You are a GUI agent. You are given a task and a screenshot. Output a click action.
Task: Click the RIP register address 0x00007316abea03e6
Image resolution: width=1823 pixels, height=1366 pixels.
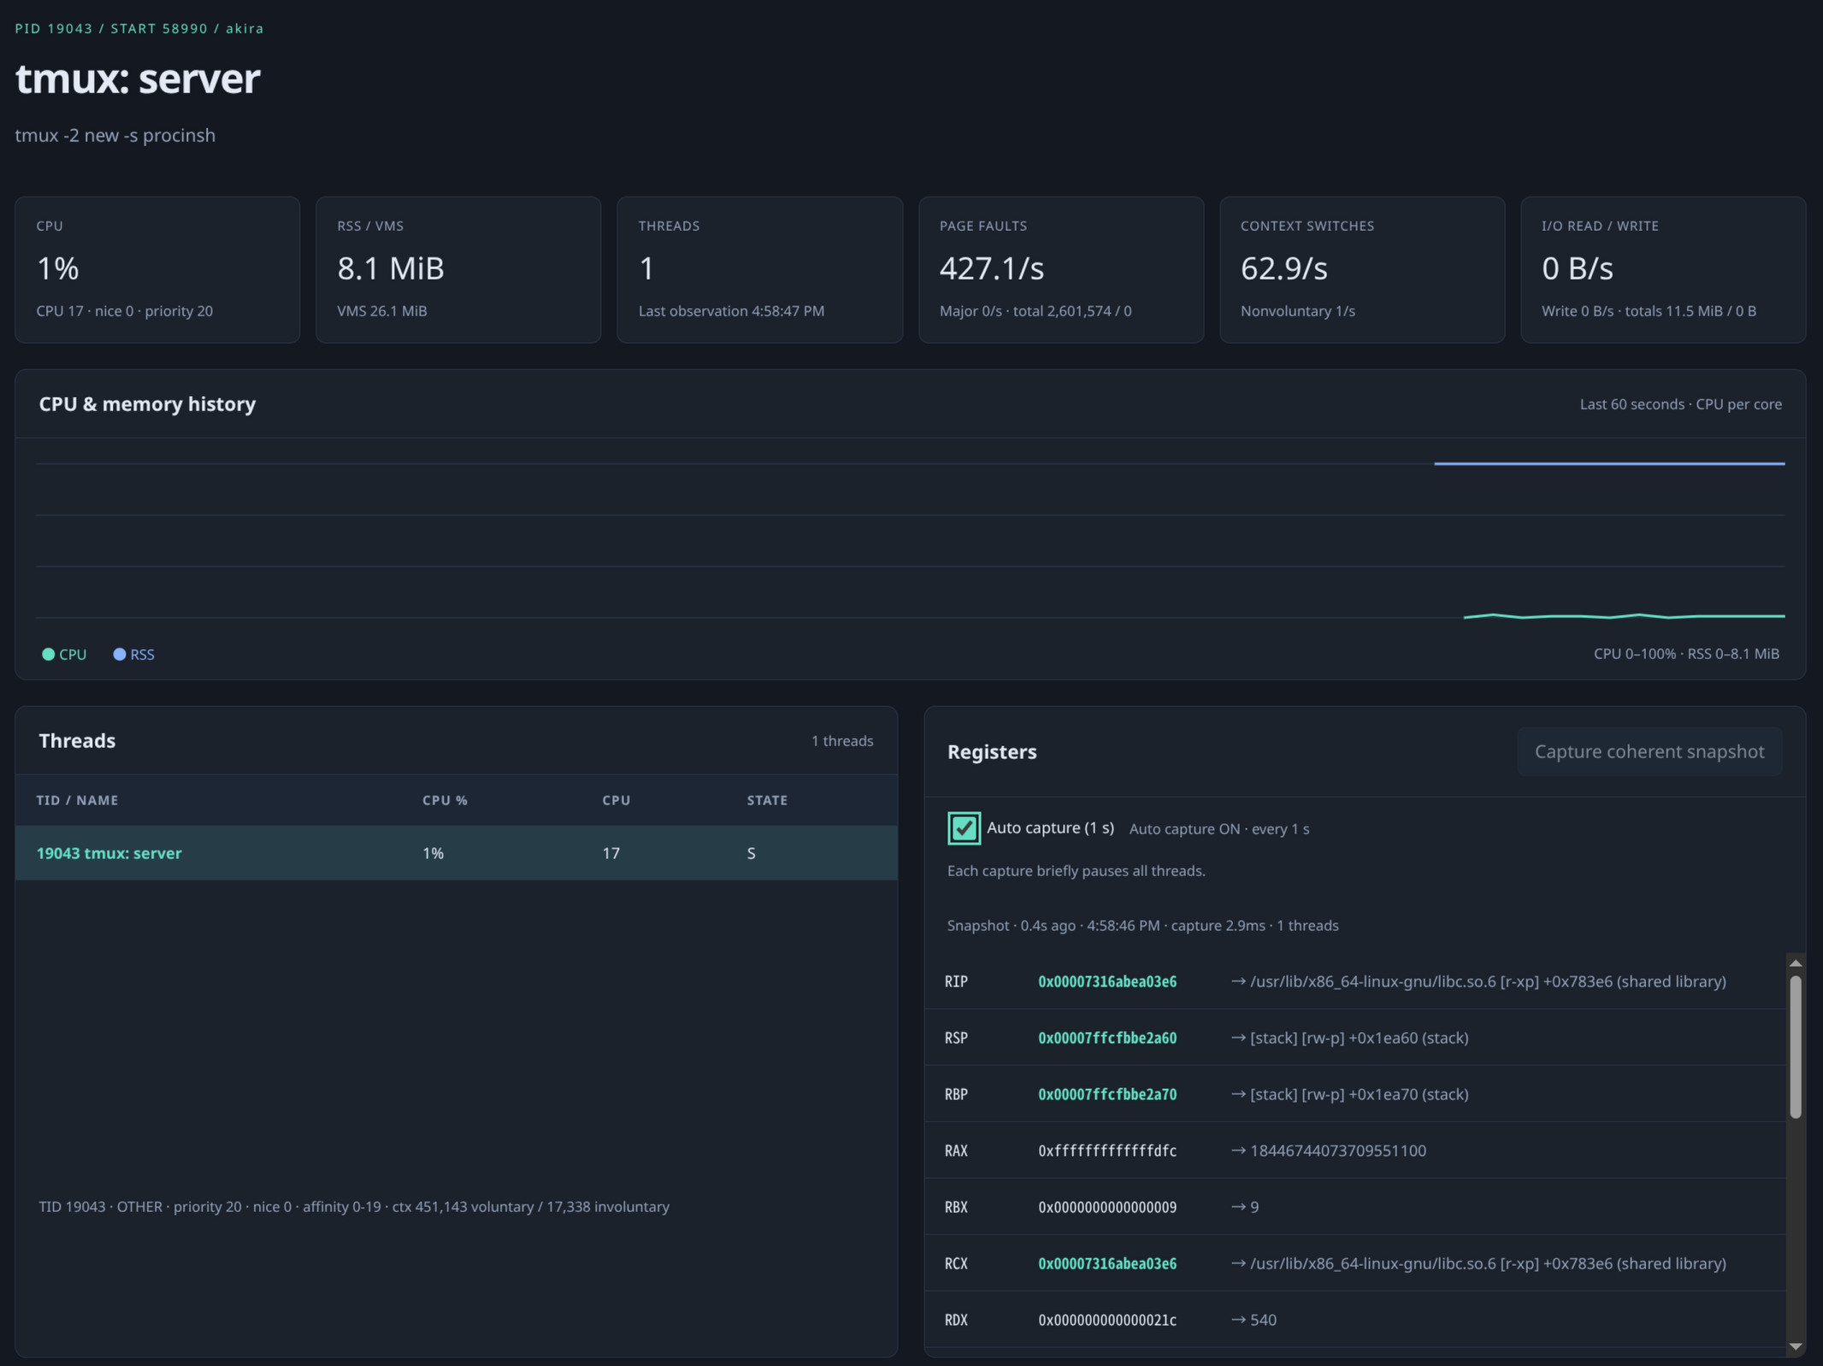(1107, 981)
